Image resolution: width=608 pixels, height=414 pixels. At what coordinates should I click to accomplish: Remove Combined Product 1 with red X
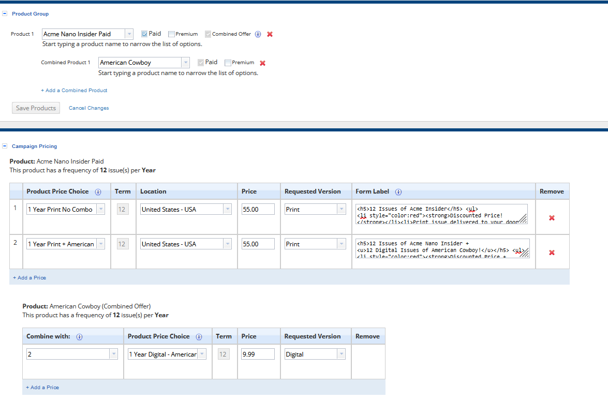[262, 63]
